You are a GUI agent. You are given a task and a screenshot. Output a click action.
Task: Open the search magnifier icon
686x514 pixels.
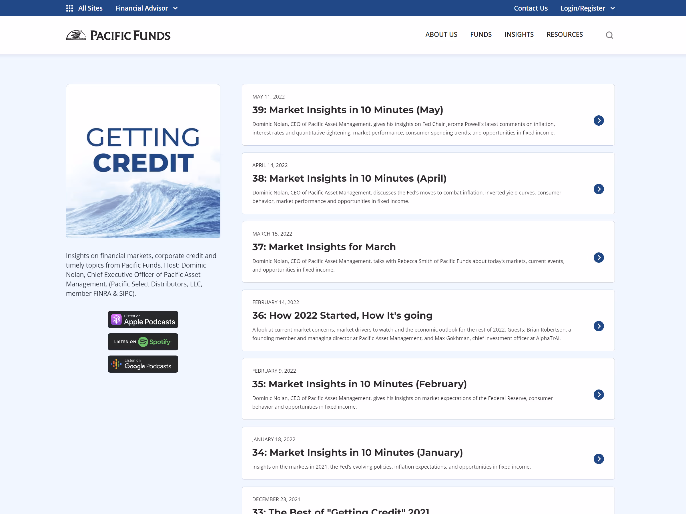[609, 35]
